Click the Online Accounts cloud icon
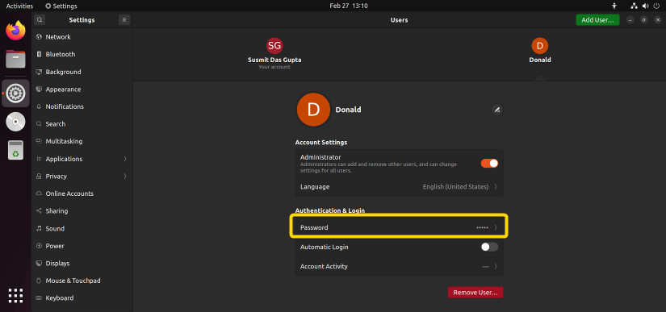 pos(39,193)
